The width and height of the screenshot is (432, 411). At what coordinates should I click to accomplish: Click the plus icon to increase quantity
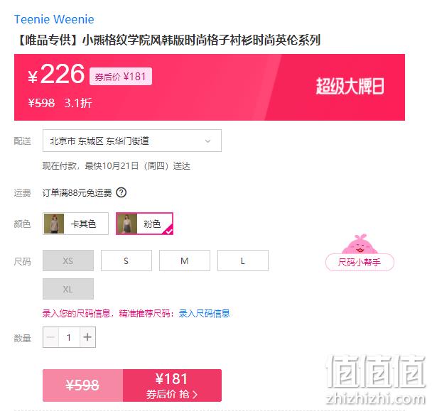click(87, 337)
